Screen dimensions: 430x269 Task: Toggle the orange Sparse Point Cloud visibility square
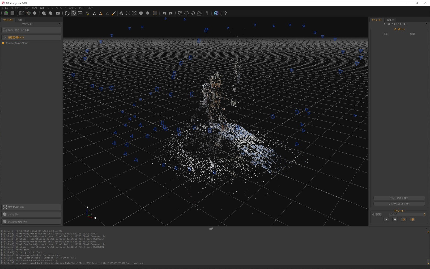(3, 43)
